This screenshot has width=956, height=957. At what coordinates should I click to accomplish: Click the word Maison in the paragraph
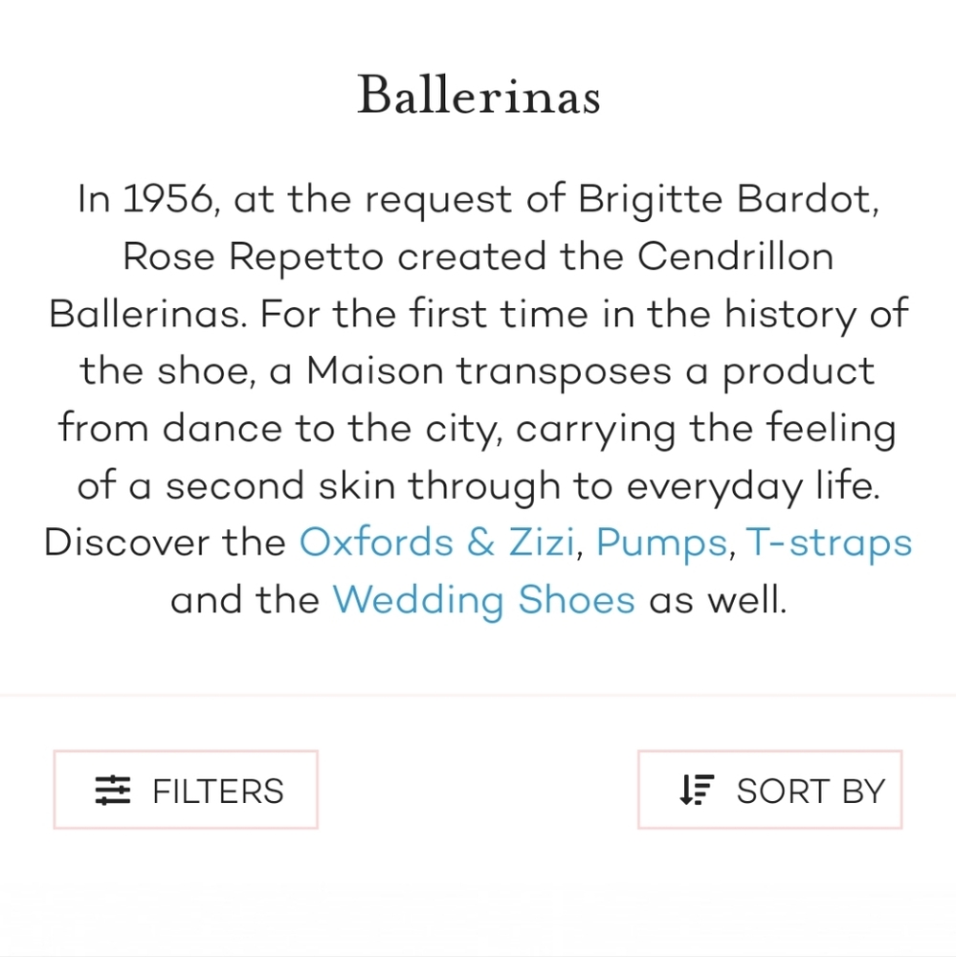click(374, 370)
